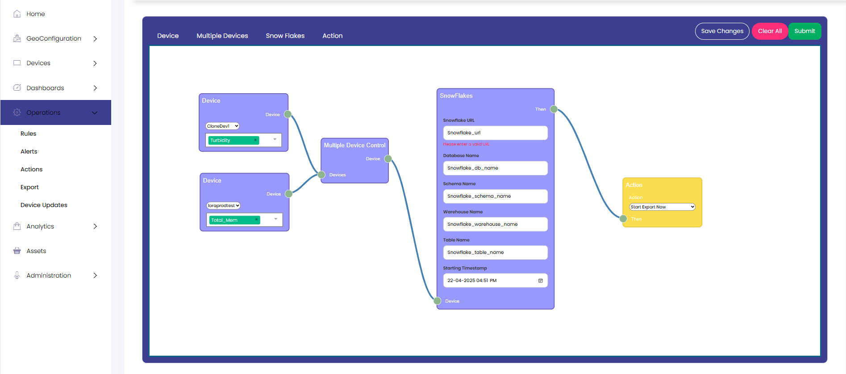Click the Operations gear icon
Screen dimensions: 846x374
point(17,112)
